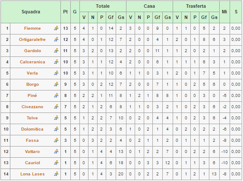Click the team icon next to Borgo
Image resolution: width=243 pixels, height=181 pixels.
[x=56, y=84]
